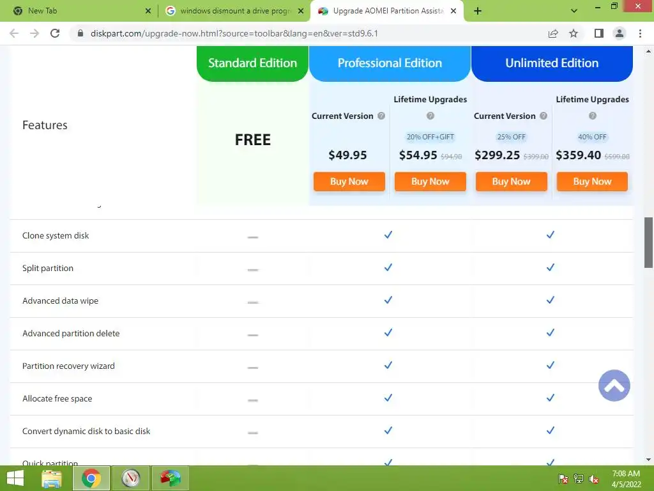Click the Features heading
This screenshot has width=654, height=491.
point(45,125)
